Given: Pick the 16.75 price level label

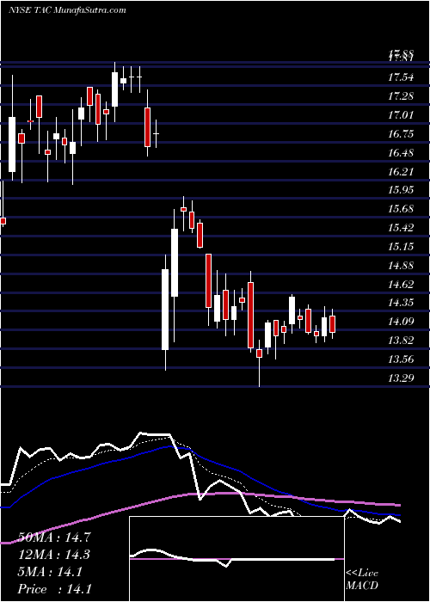Looking at the screenshot, I should (401, 134).
